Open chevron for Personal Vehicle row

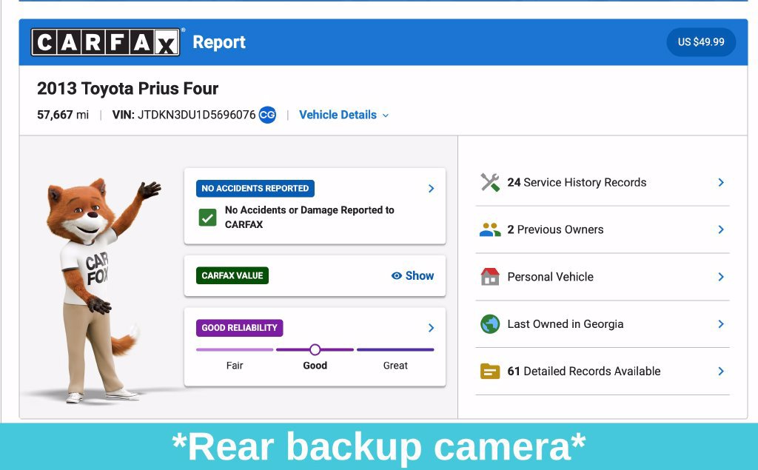[721, 277]
